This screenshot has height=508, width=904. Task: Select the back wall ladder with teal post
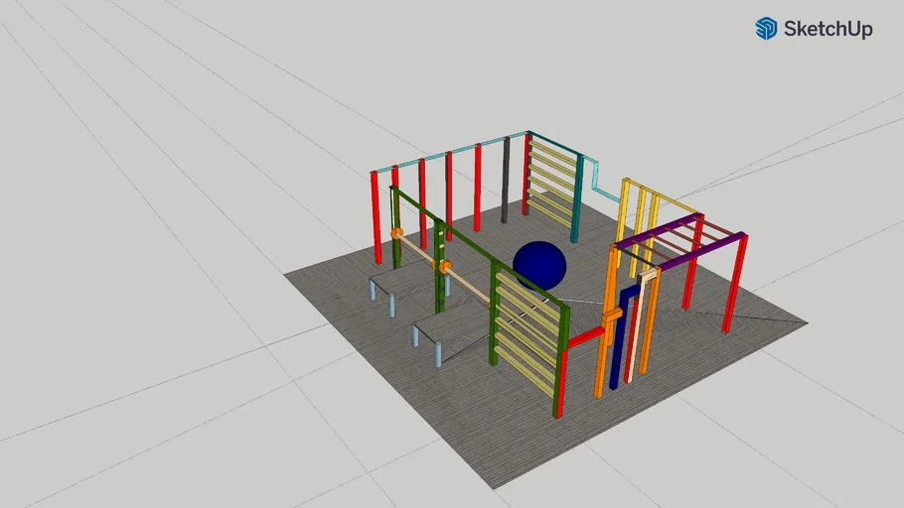552,186
